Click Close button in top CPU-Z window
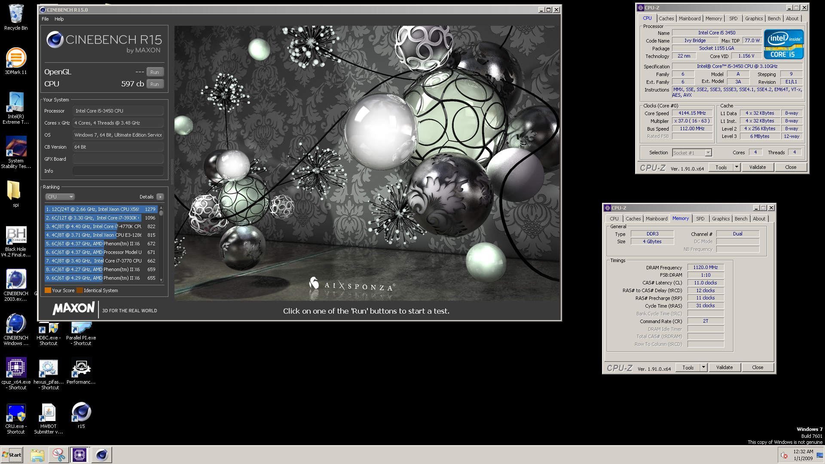This screenshot has width=825, height=464. tap(791, 168)
